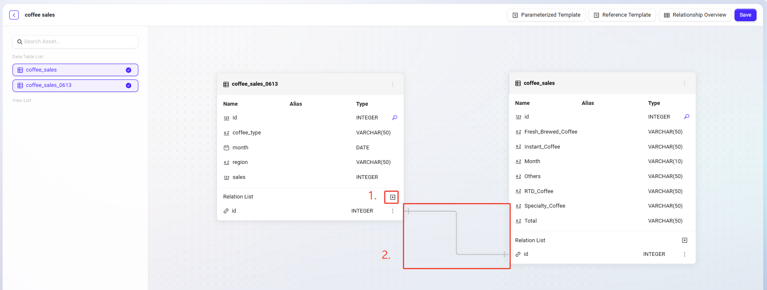Viewport: 767px width, 290px height.
Task: Click the Save button
Action: 745,15
